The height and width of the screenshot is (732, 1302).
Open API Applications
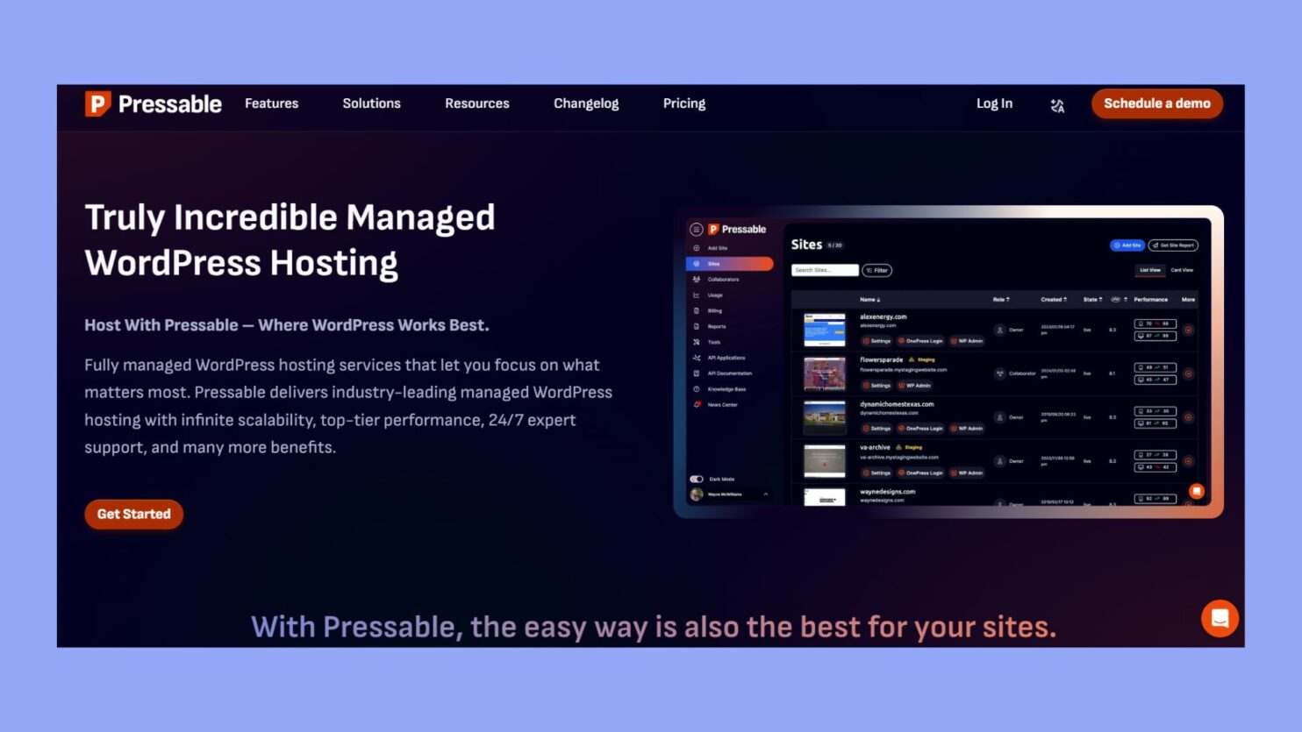click(725, 357)
